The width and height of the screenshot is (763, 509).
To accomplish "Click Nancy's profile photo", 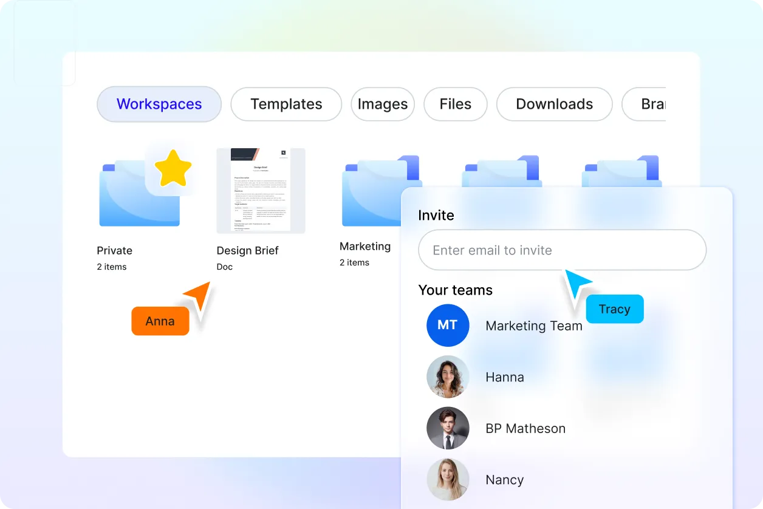I will pos(448,479).
